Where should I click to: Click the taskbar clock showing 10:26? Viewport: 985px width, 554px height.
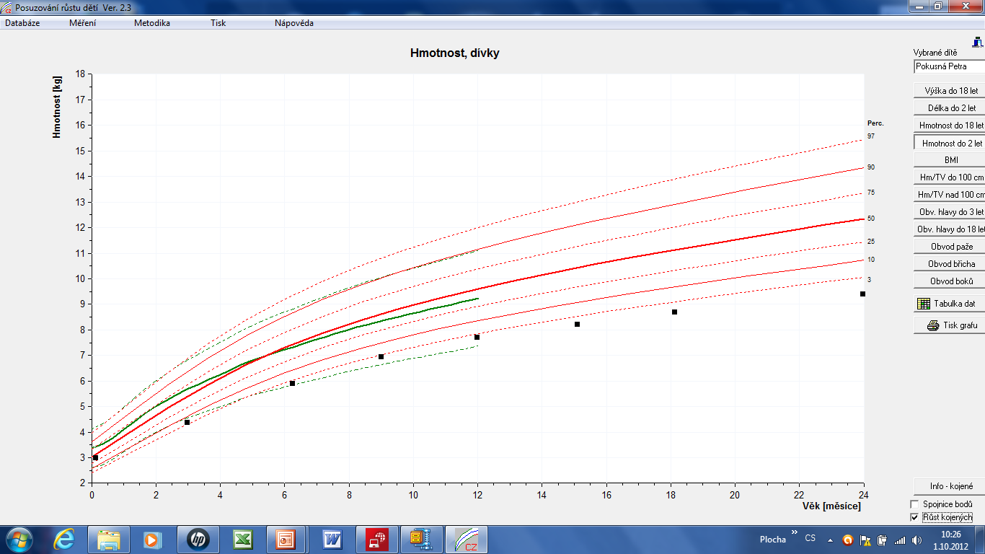pyautogui.click(x=951, y=540)
